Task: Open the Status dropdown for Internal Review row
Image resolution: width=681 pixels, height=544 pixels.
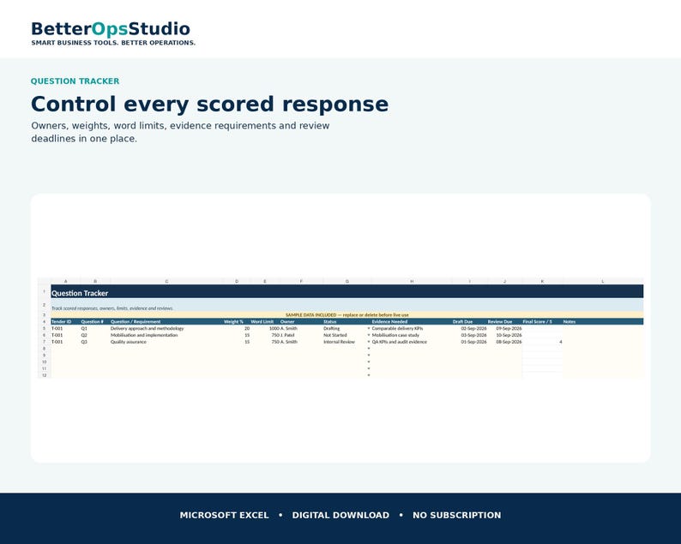Action: click(369, 342)
